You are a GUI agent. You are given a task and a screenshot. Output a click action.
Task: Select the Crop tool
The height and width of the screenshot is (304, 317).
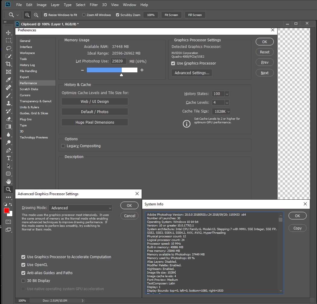(x=8, y=64)
